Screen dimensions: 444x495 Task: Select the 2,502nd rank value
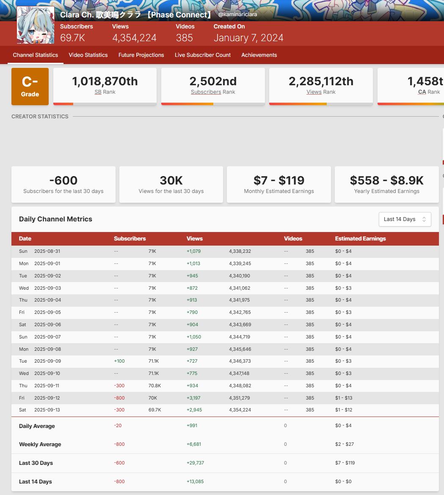(x=213, y=81)
